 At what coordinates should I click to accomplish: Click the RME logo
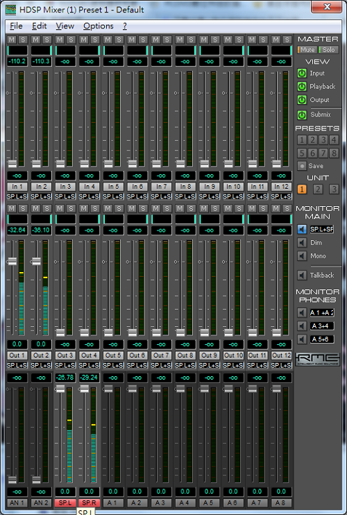317,360
